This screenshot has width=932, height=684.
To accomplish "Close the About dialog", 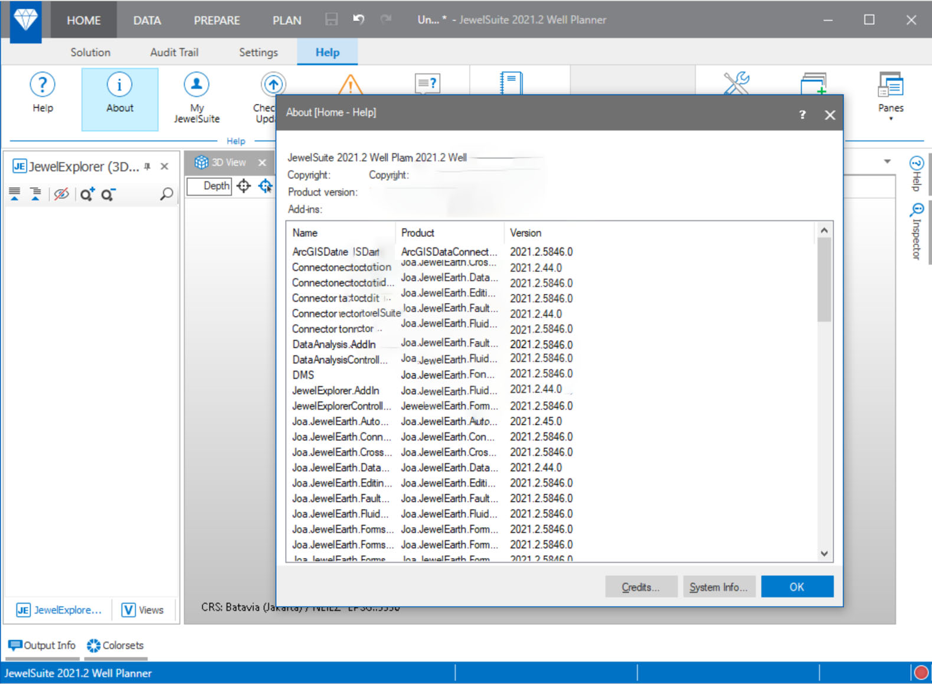I will [x=830, y=115].
